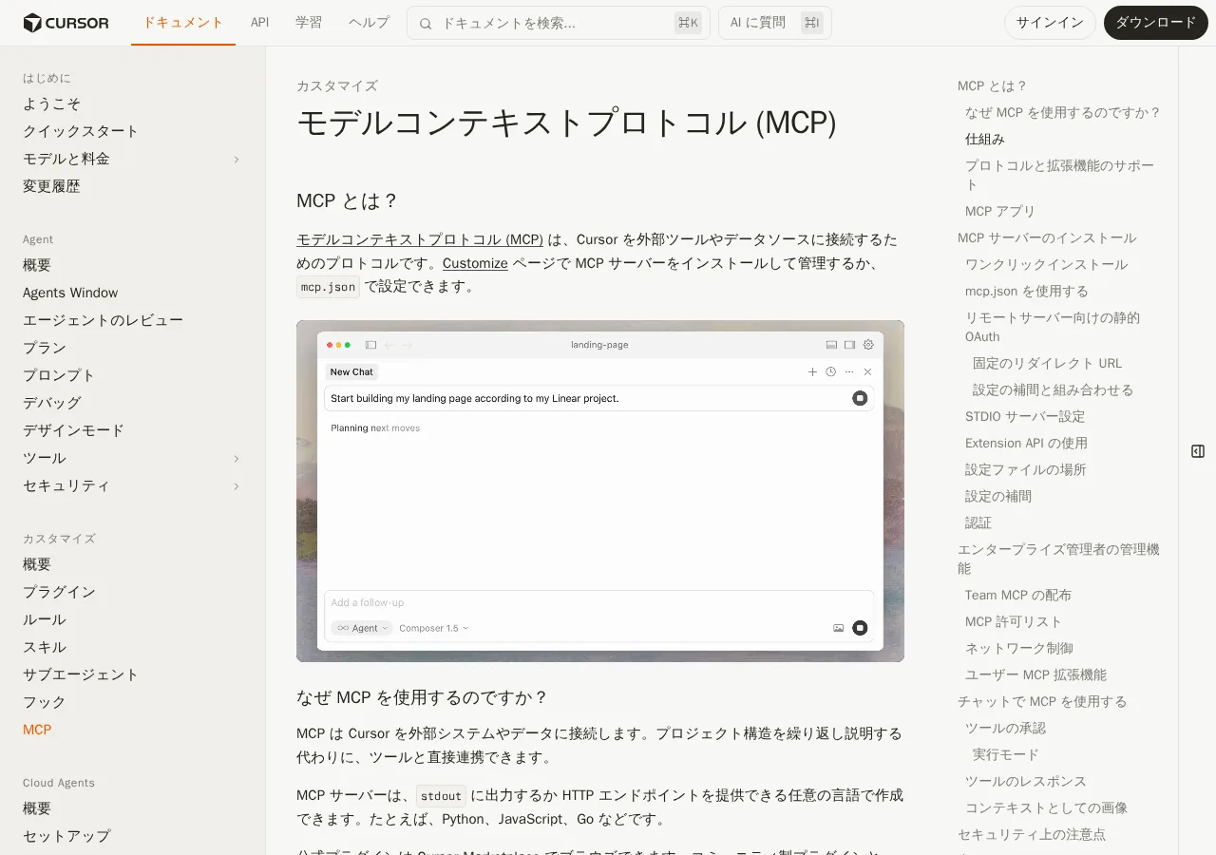This screenshot has width=1216, height=855.
Task: Click the plus icon in New Chat header
Action: 812,371
